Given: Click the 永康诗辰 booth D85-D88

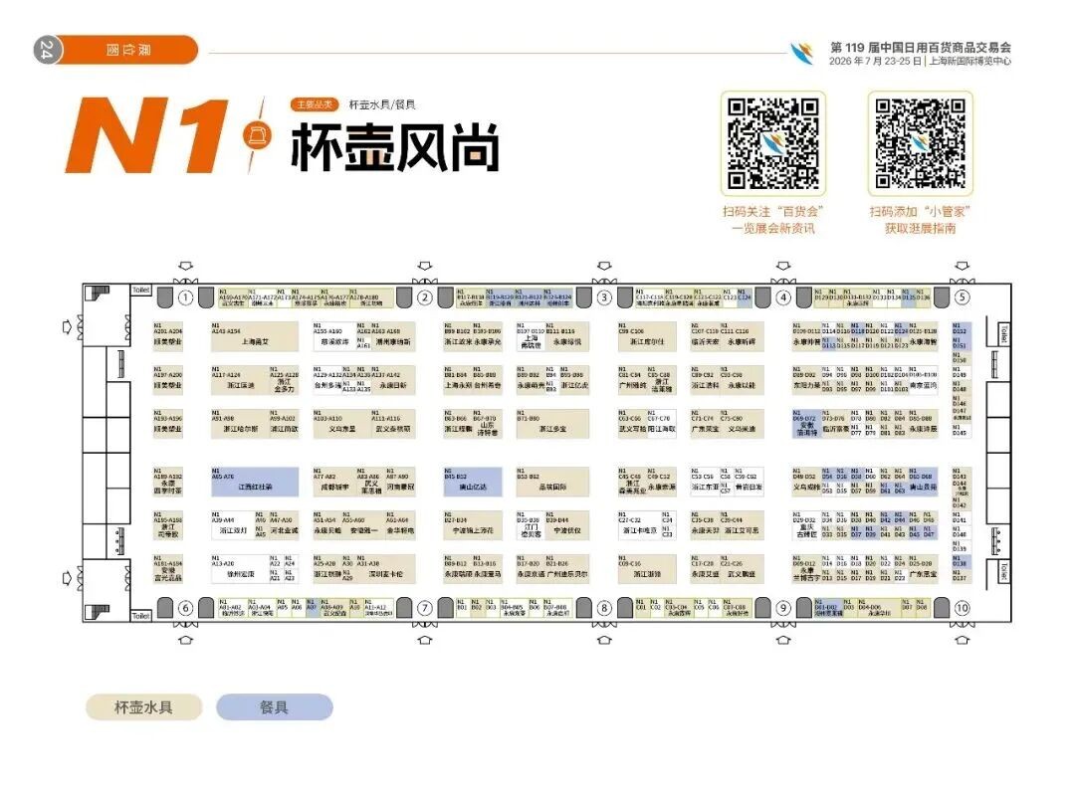Looking at the screenshot, I should (923, 424).
